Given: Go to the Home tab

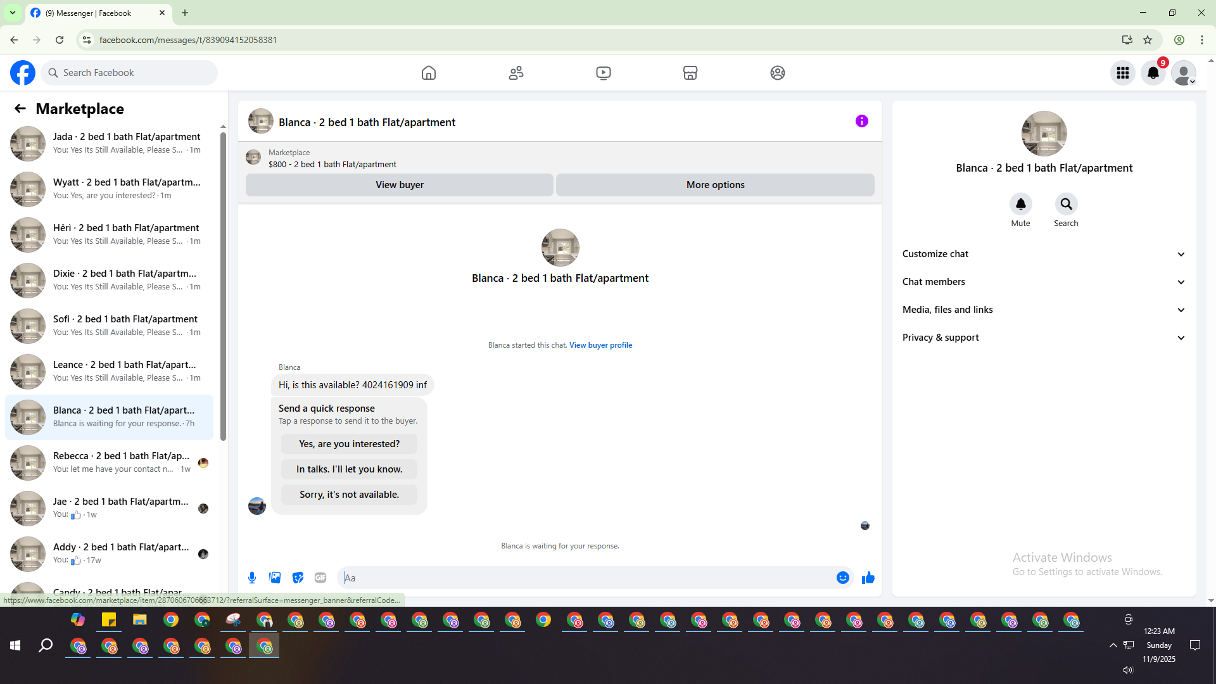Looking at the screenshot, I should coord(429,73).
